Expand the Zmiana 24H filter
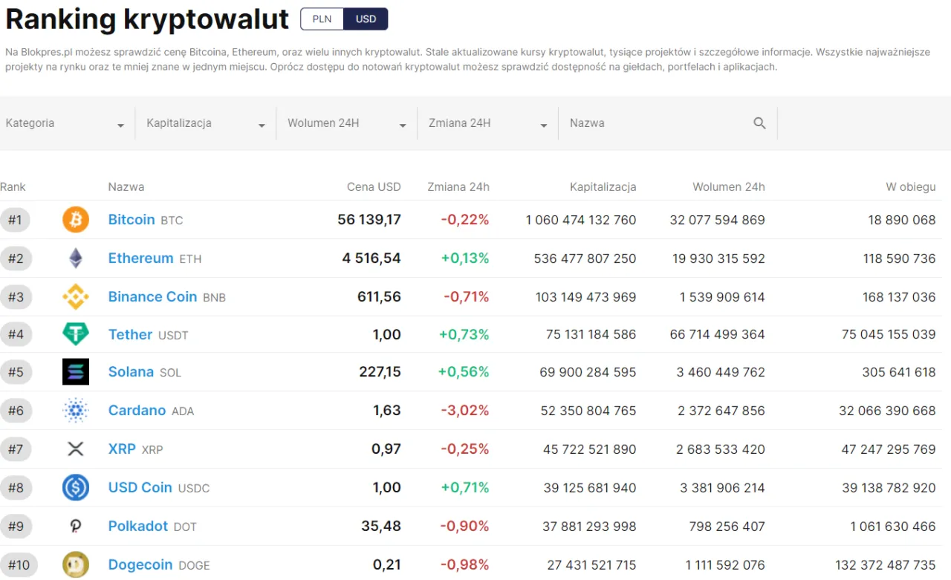The image size is (951, 580). pos(487,123)
